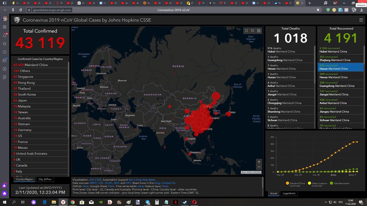
Task: Select Mainland China in the country list
Action: [36, 65]
